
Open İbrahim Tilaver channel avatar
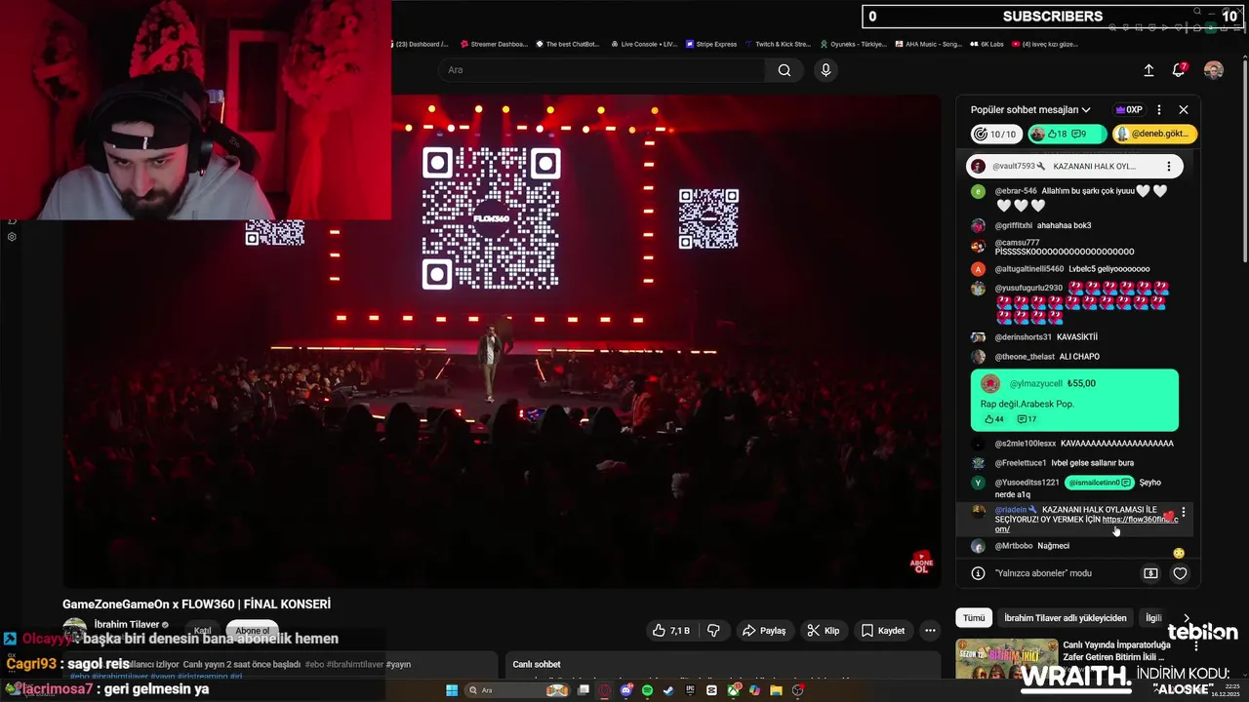click(74, 629)
